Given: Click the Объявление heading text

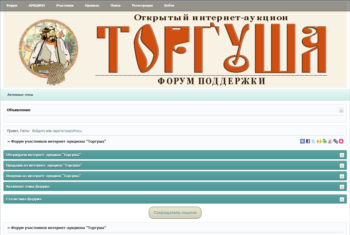Looking at the screenshot, I should (19, 110).
